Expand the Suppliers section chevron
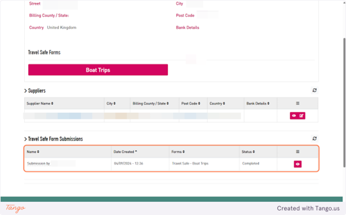Screen dimensions: 346x215 point(25,90)
